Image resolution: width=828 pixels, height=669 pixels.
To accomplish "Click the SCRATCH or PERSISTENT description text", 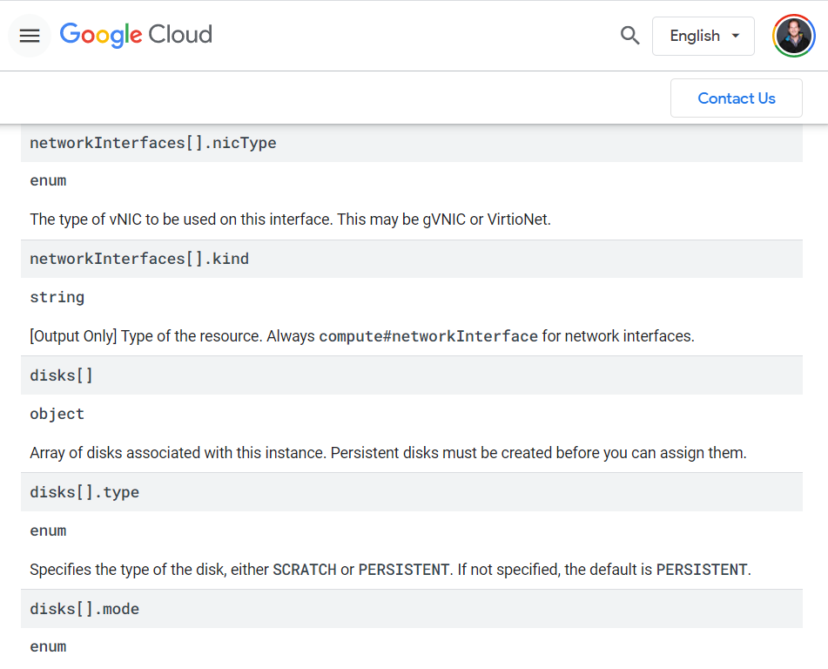I will pyautogui.click(x=390, y=570).
